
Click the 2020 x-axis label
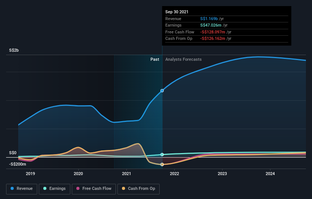(78, 174)
